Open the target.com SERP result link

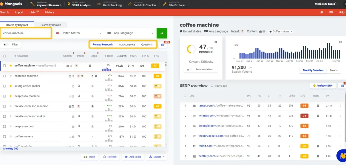(221, 106)
